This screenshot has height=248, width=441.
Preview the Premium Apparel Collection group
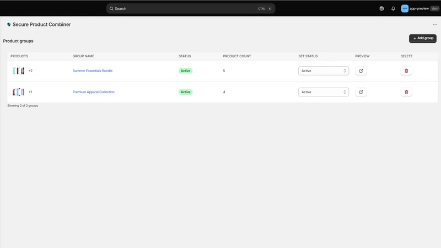tap(361, 92)
